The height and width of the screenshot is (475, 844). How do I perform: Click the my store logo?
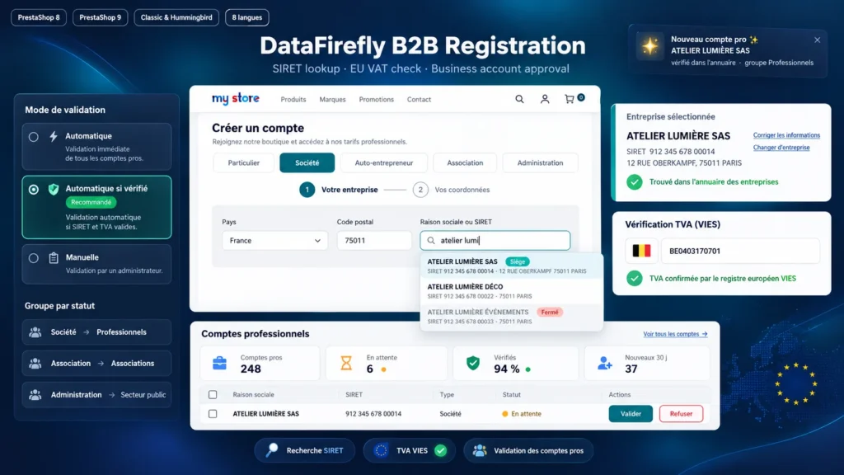pyautogui.click(x=235, y=99)
